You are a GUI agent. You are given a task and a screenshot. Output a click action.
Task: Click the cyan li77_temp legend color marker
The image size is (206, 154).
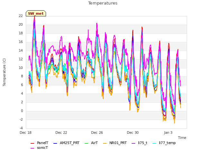click(x=154, y=143)
